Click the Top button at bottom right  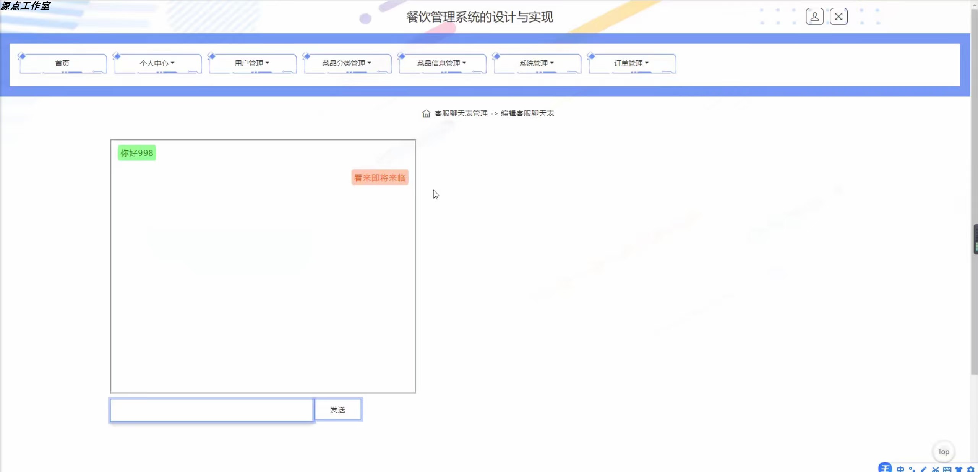943,451
